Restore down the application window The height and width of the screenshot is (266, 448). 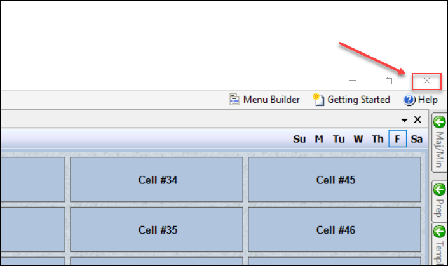click(390, 81)
